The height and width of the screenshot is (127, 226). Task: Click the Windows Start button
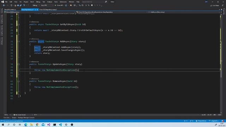(3, 125)
